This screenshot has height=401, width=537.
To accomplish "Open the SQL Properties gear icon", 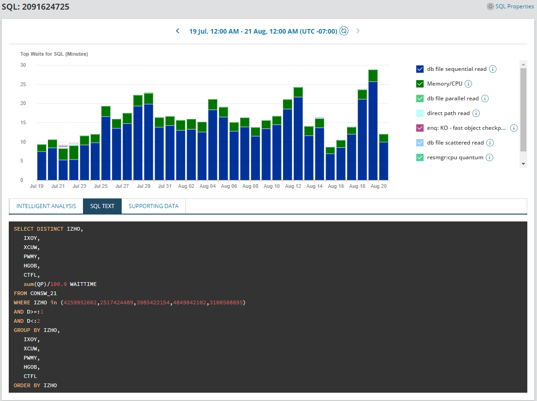I will (x=490, y=6).
